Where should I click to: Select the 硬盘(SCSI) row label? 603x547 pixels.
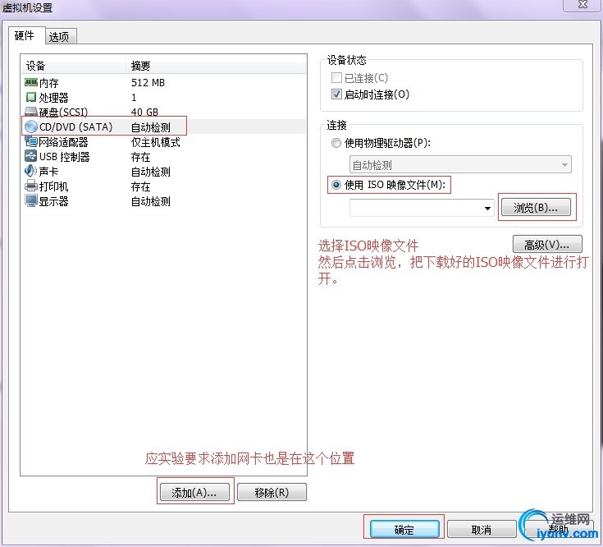click(63, 112)
